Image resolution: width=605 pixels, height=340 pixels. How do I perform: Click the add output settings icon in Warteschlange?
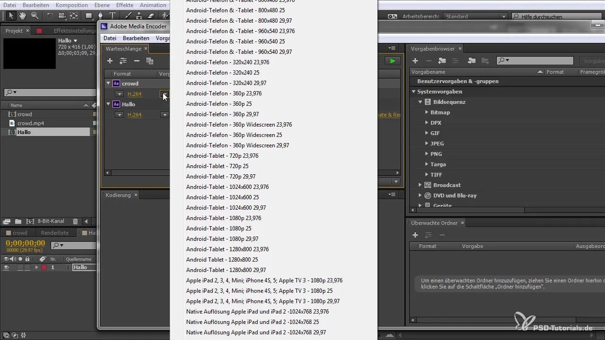coord(123,61)
